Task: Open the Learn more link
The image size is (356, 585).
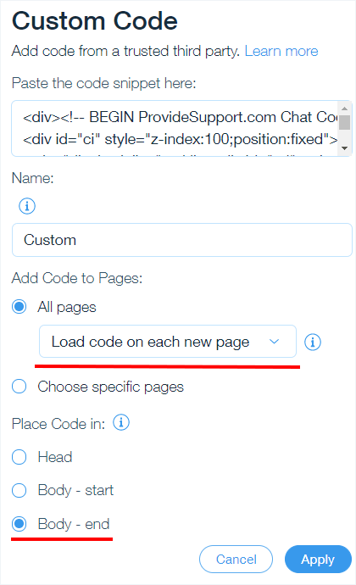Action: point(281,51)
